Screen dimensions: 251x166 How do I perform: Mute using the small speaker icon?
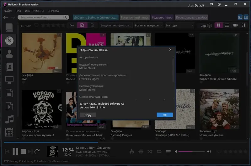pyautogui.click(x=176, y=152)
